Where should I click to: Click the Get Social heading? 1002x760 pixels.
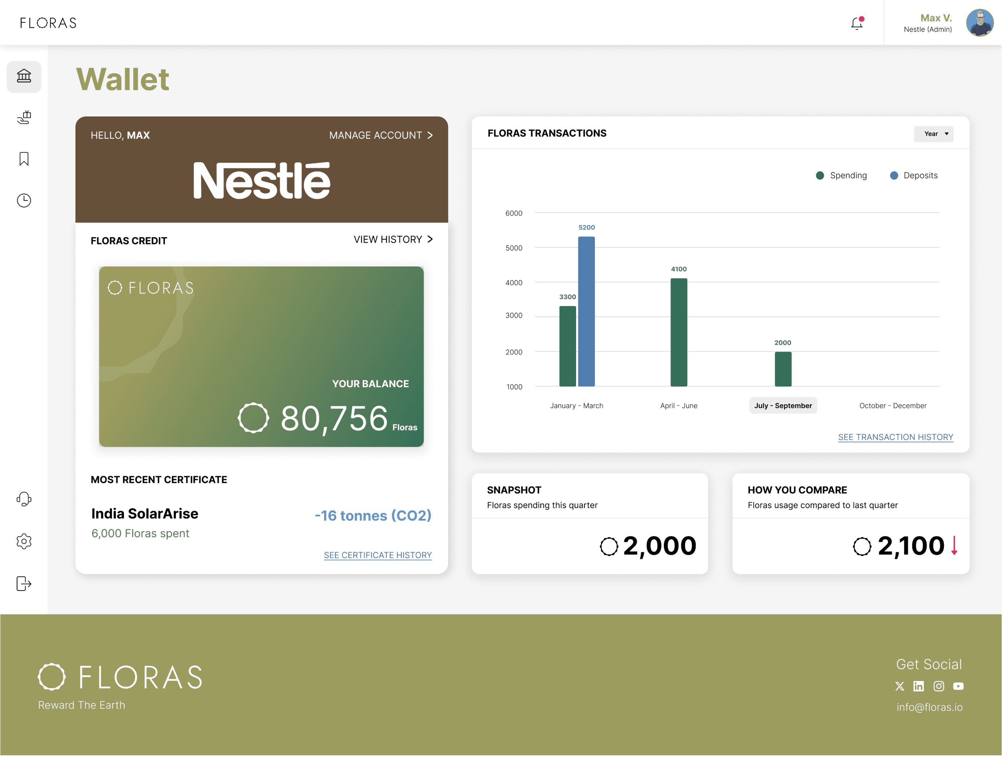[929, 664]
